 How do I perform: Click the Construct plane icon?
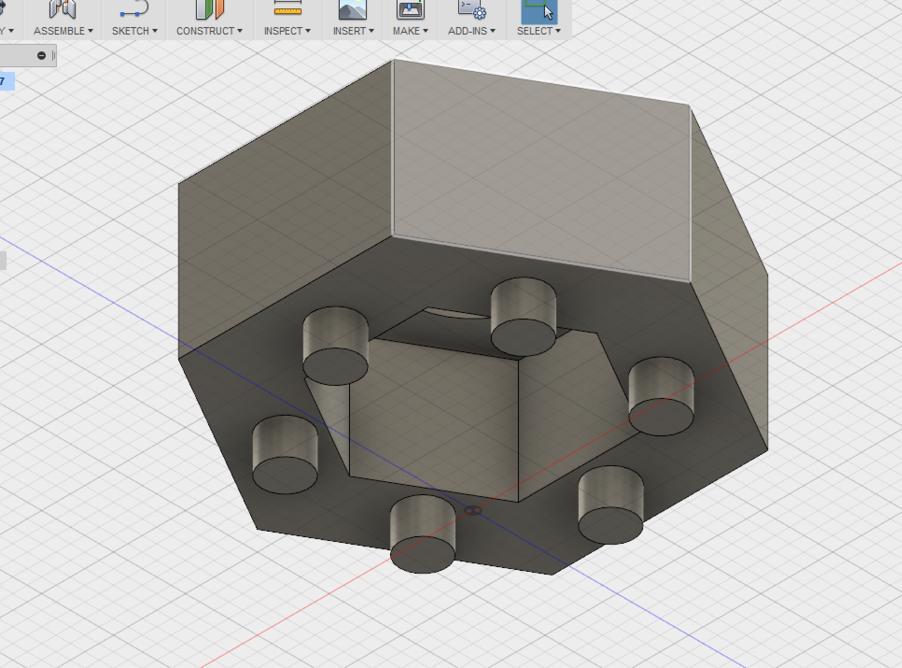209,9
